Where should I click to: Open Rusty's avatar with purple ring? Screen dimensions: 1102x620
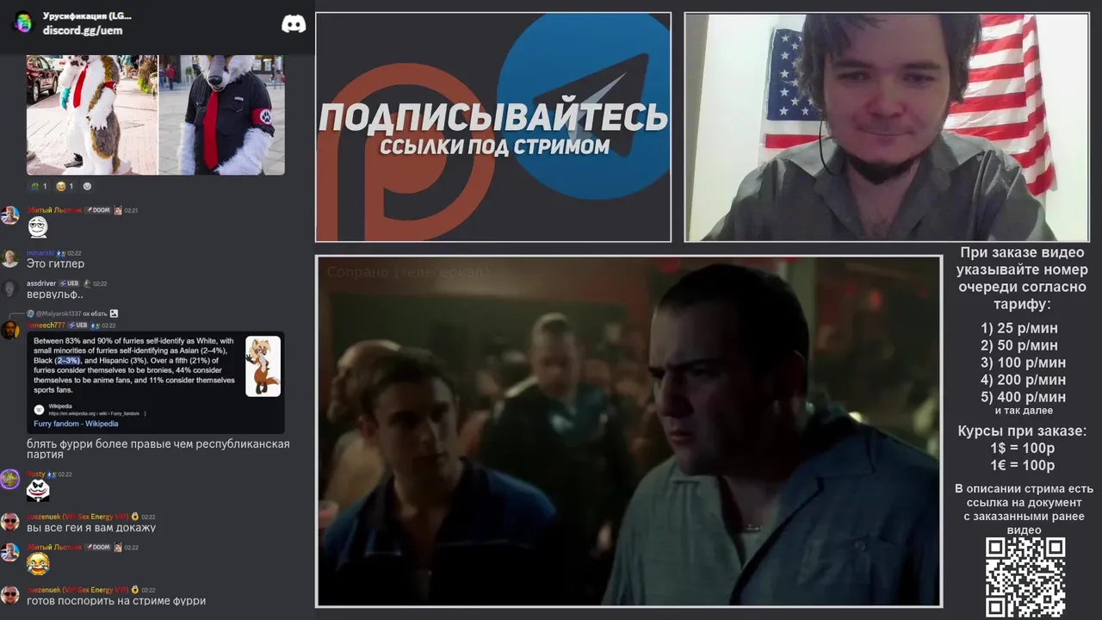coord(10,480)
